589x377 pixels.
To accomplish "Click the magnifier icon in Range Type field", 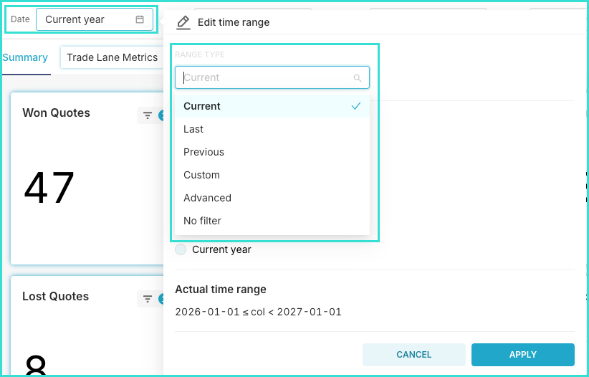I will pyautogui.click(x=358, y=78).
